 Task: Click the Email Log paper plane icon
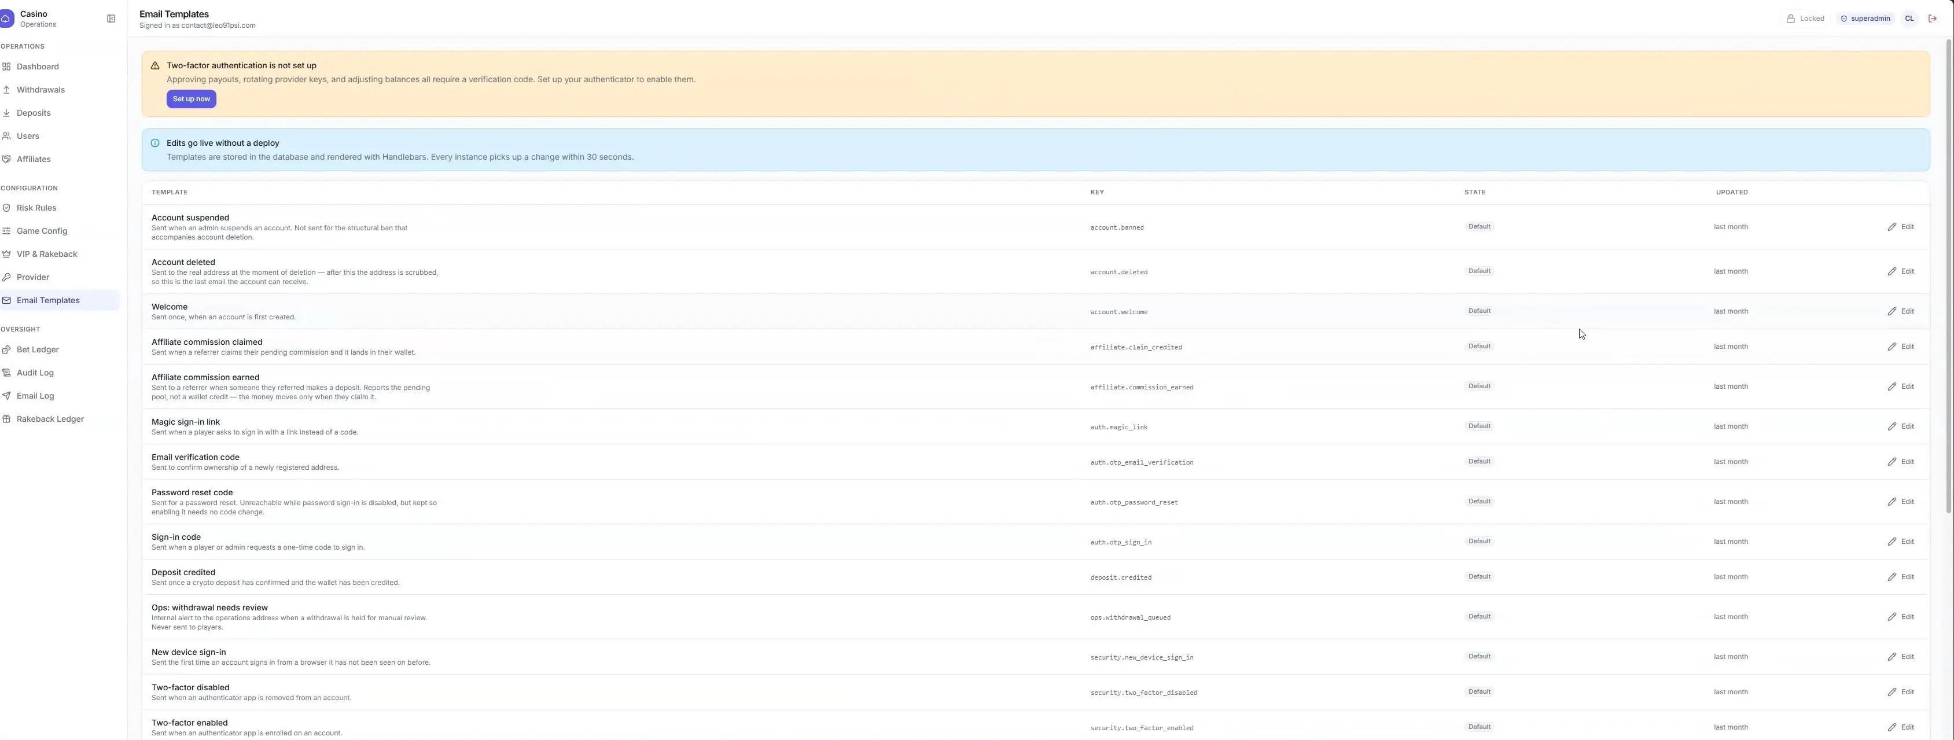coord(7,396)
